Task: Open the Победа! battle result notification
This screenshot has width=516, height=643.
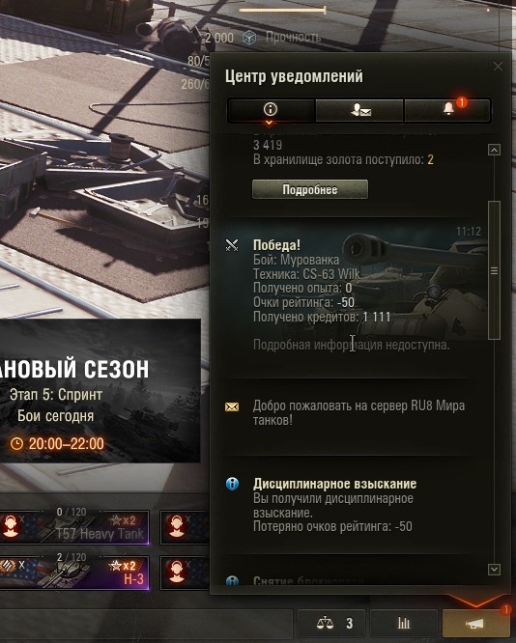Action: [x=355, y=289]
